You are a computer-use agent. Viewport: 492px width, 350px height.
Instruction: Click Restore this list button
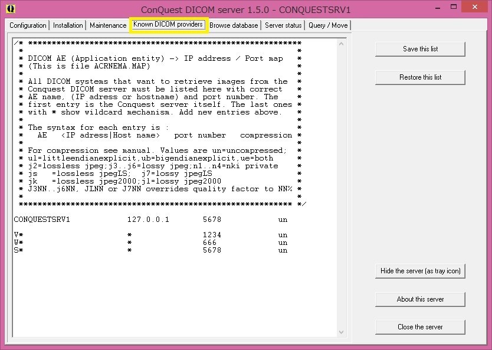pyautogui.click(x=420, y=77)
